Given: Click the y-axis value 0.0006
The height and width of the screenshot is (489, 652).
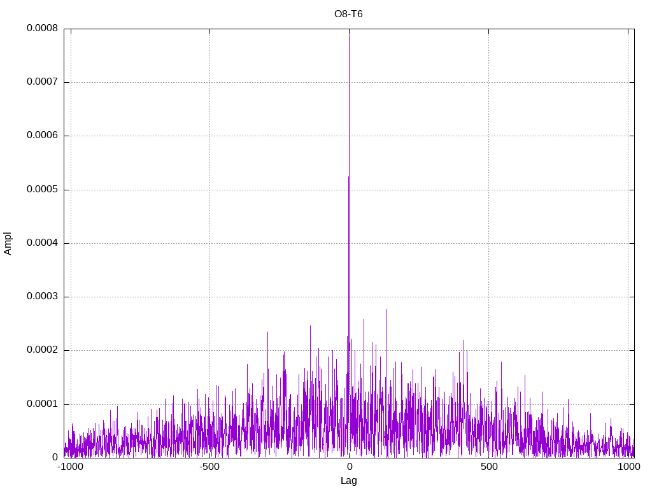Looking at the screenshot, I should coord(43,136).
